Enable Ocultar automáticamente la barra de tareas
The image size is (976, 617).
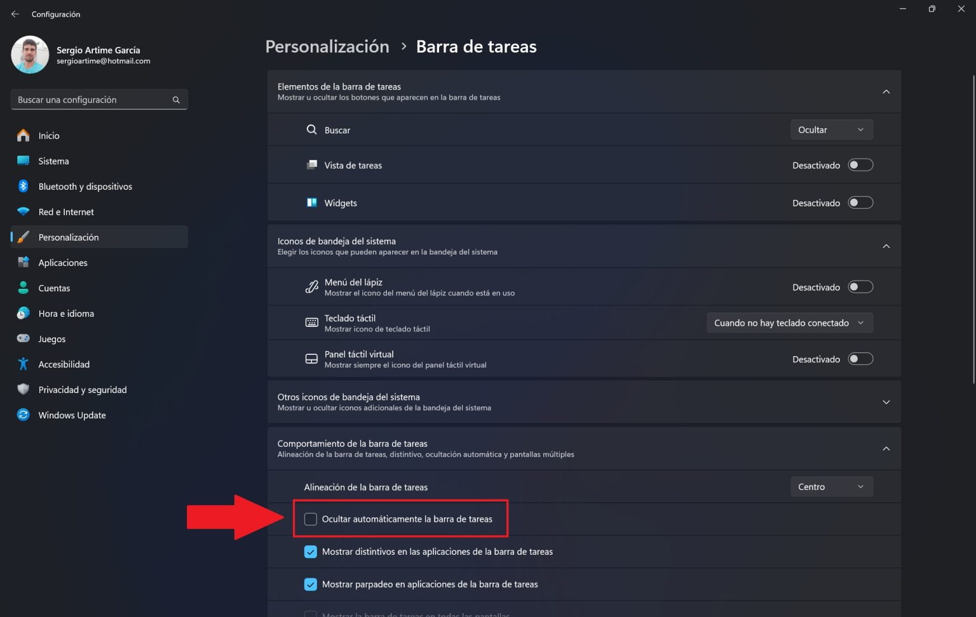coord(311,519)
